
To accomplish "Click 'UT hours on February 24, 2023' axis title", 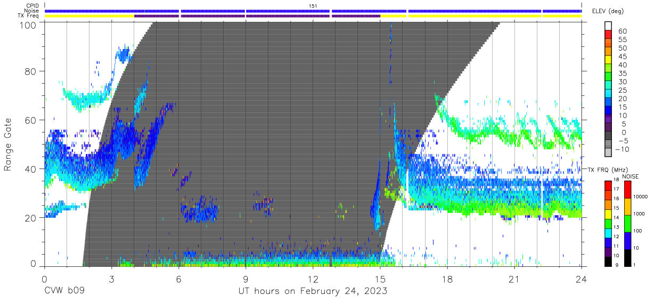I will pos(312,291).
